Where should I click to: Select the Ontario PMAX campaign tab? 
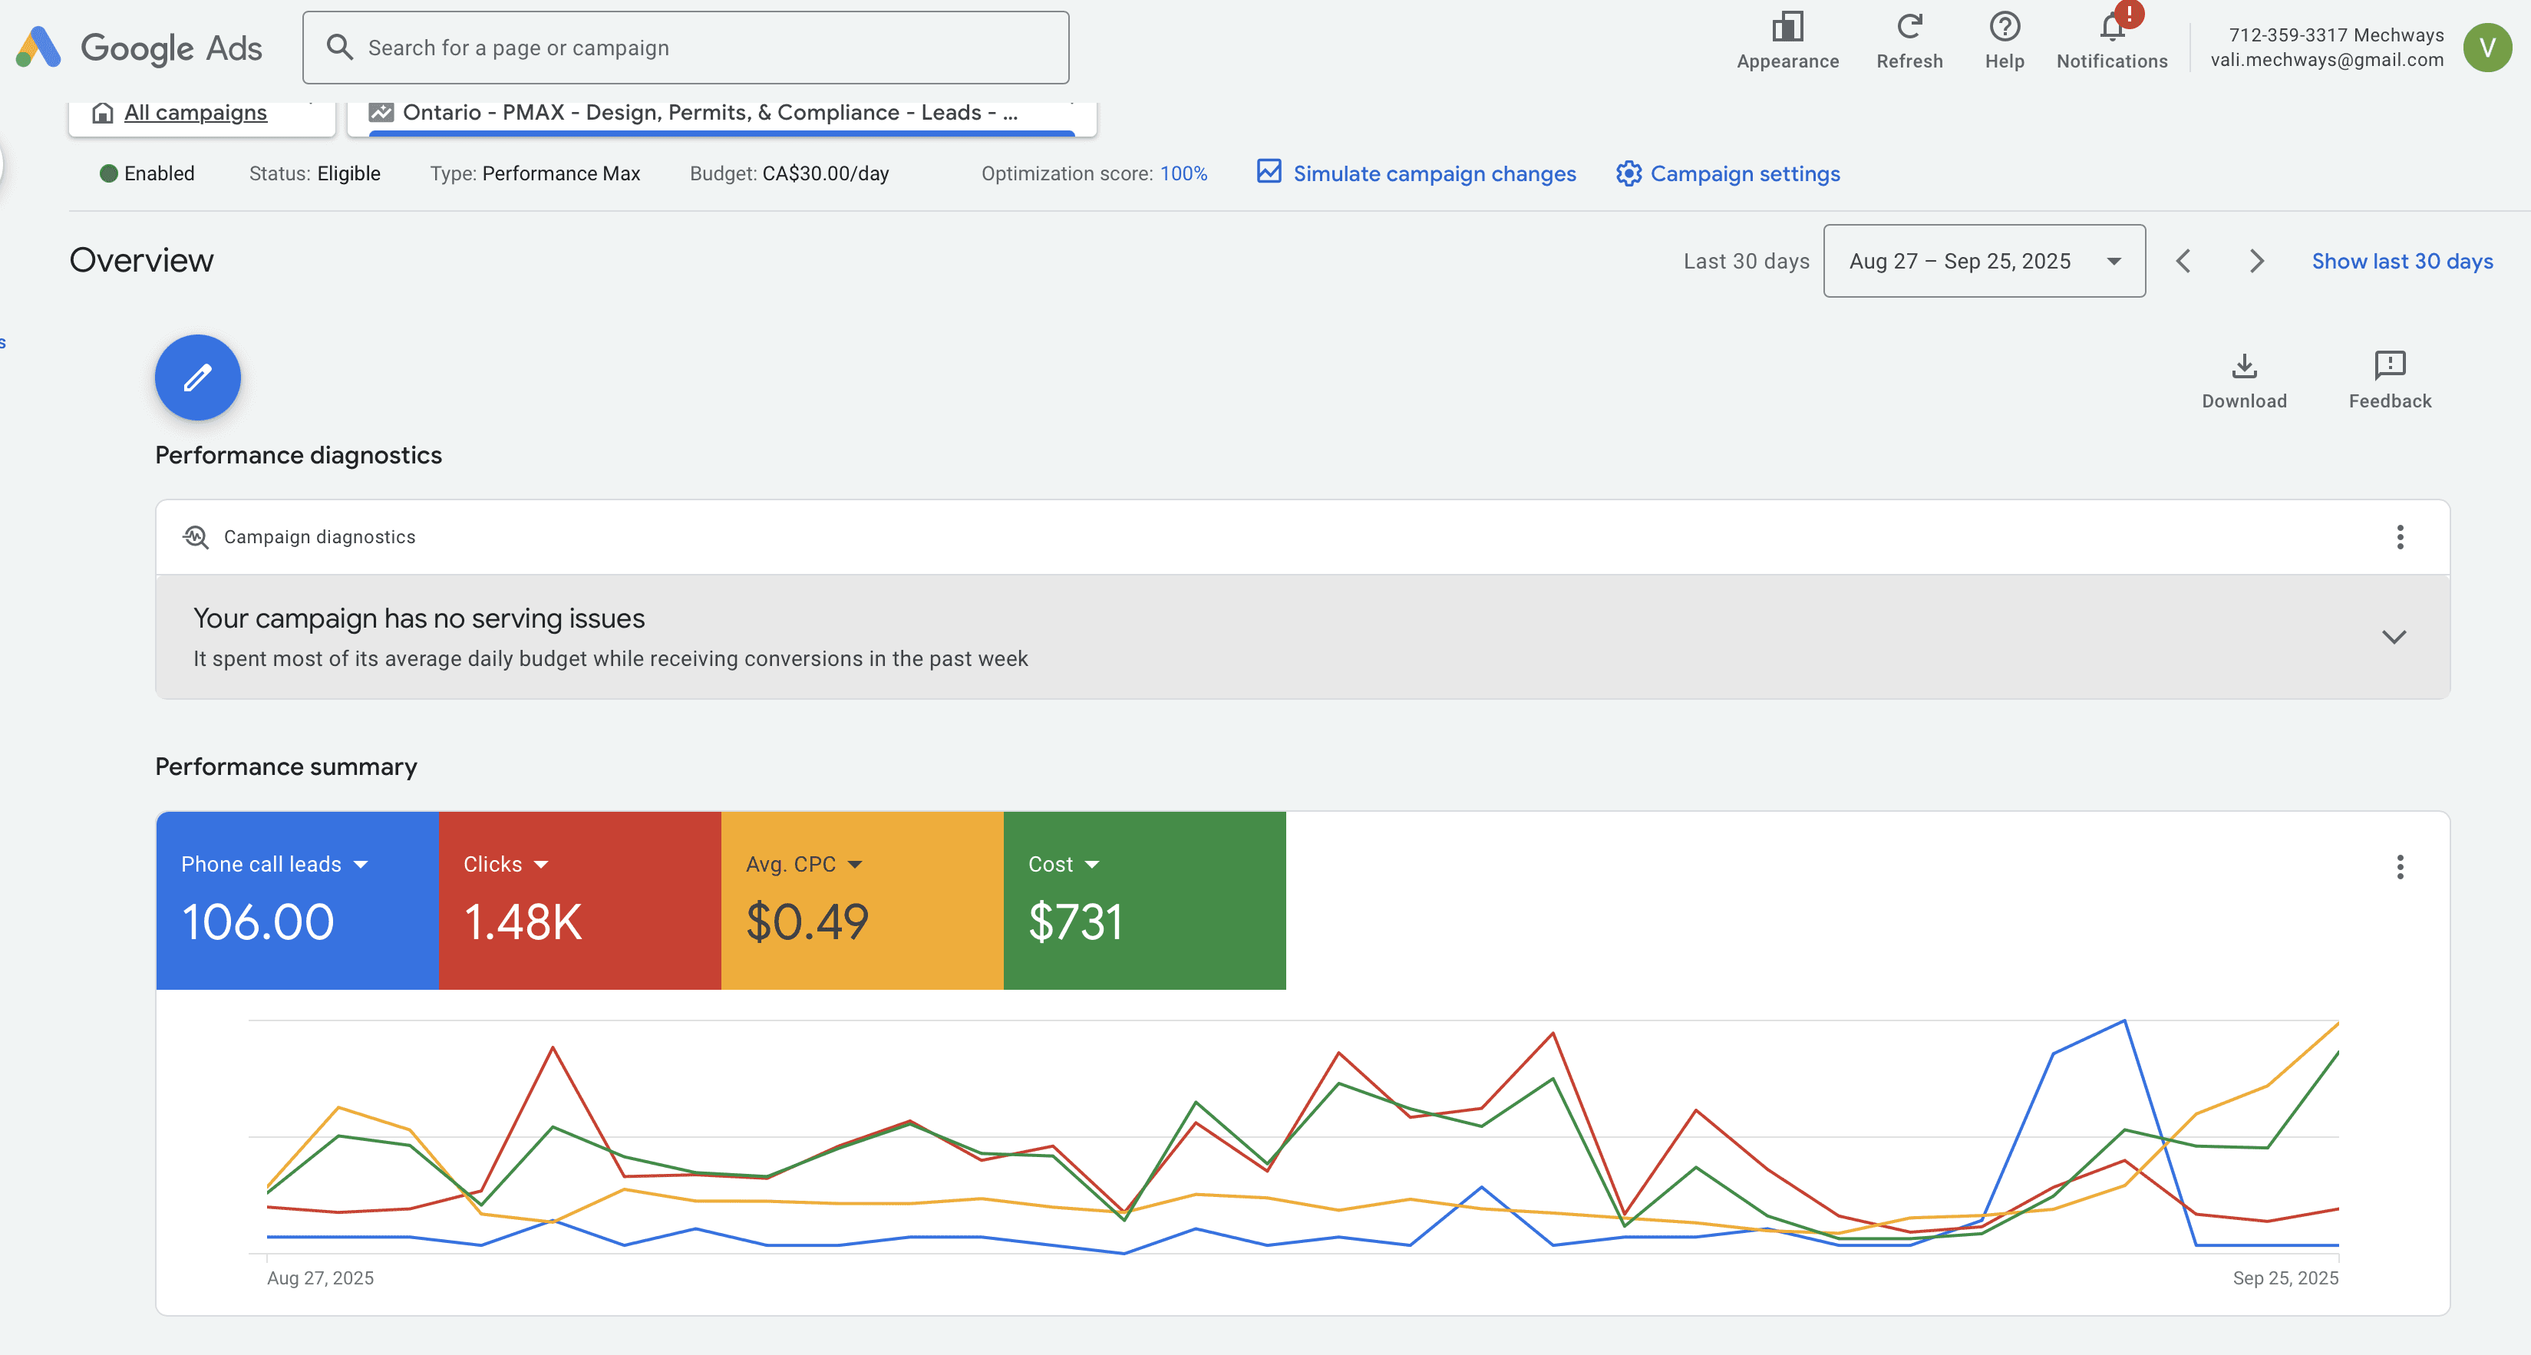[x=709, y=113]
